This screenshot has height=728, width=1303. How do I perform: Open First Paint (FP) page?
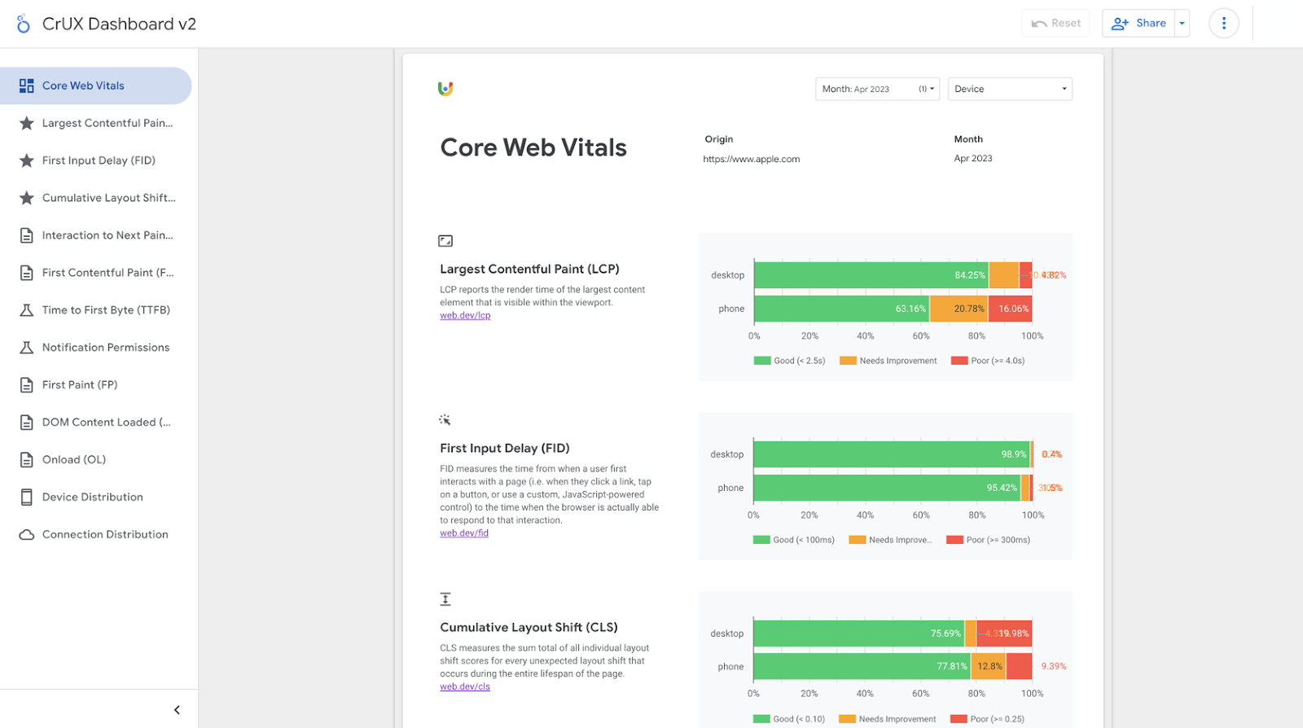(95, 385)
